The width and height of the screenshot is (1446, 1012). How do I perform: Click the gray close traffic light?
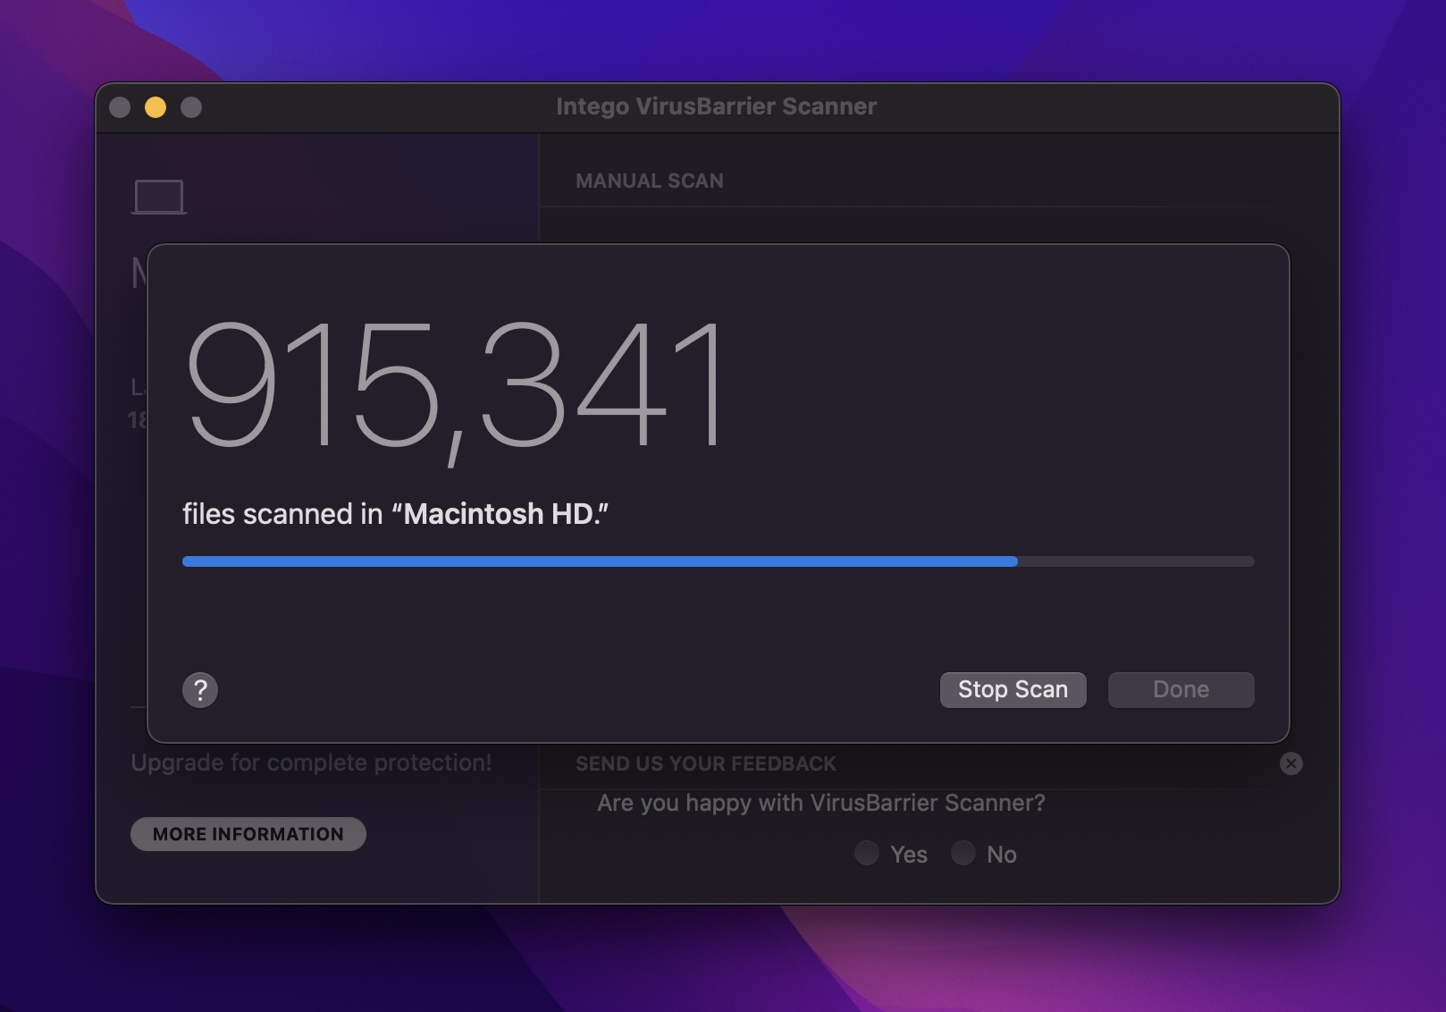tap(119, 105)
